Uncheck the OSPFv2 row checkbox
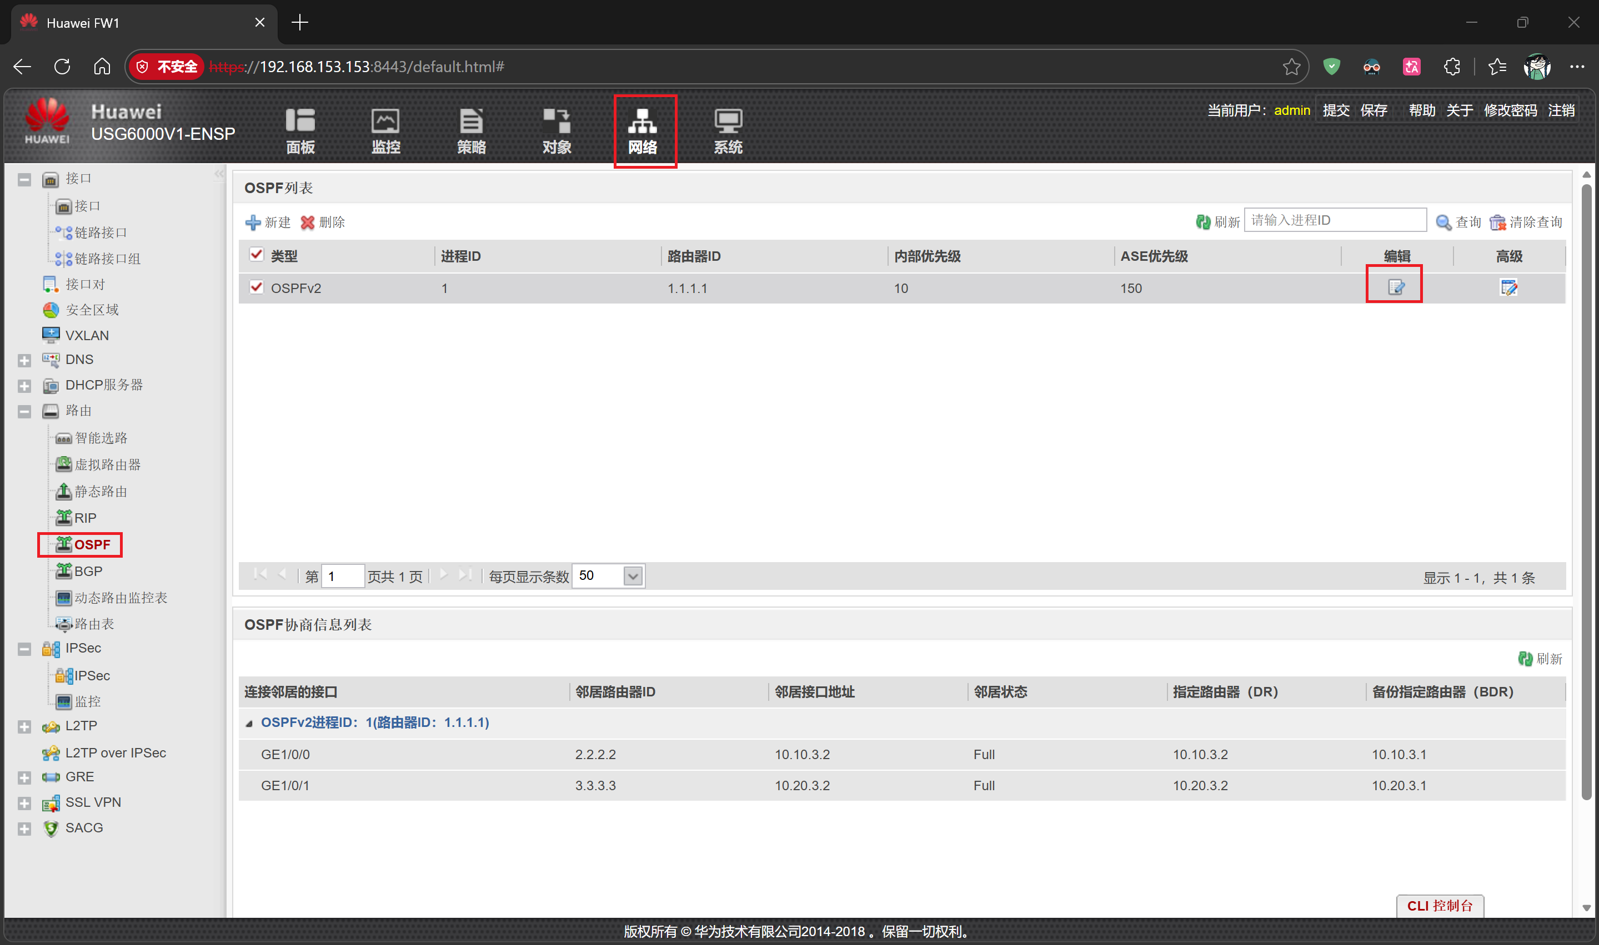1599x945 pixels. coord(256,287)
